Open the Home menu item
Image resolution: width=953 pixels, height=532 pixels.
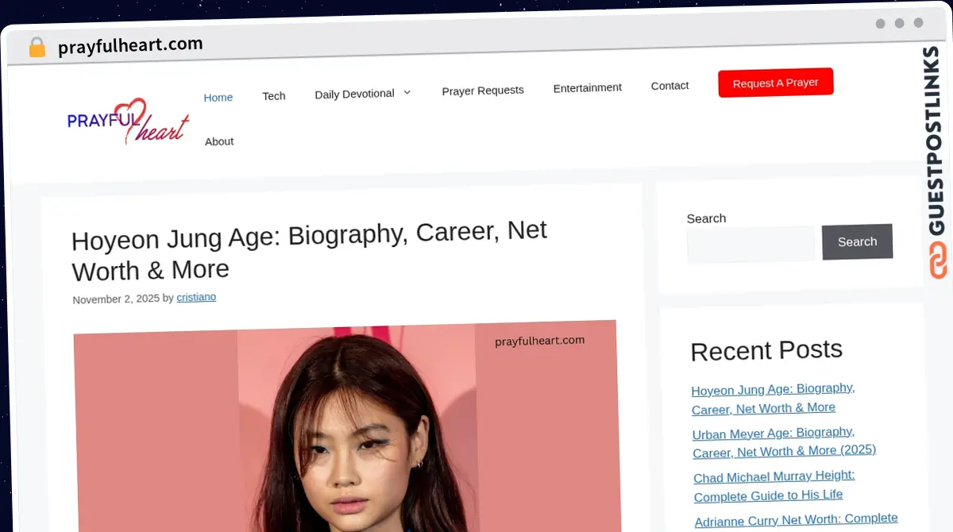pos(218,97)
